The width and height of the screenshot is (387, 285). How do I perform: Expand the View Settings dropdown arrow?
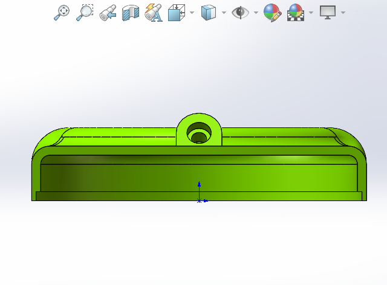tap(343, 13)
